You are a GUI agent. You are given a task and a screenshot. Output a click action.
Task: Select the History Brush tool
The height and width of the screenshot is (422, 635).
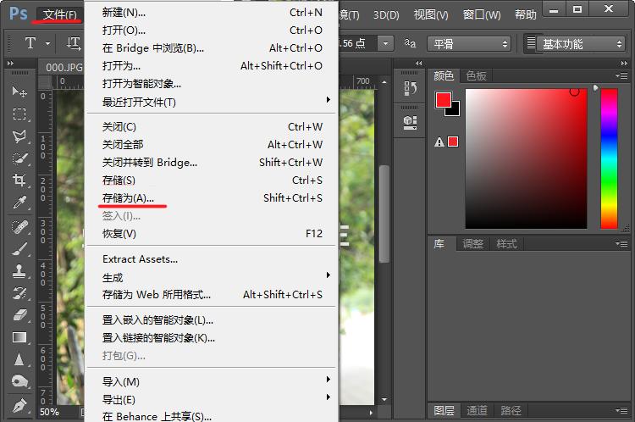click(19, 292)
